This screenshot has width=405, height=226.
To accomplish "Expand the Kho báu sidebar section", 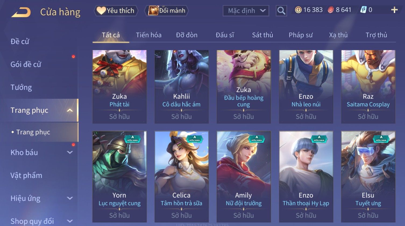I will coord(70,152).
